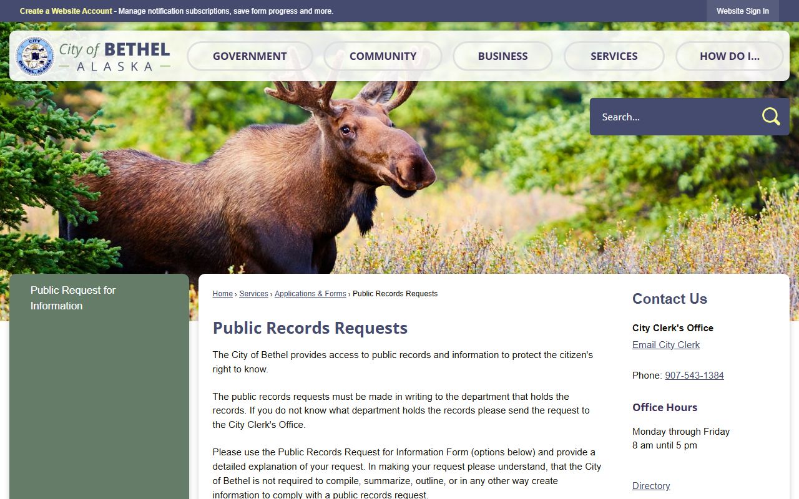Open the Government menu
Viewport: 799px width, 499px height.
(x=250, y=56)
